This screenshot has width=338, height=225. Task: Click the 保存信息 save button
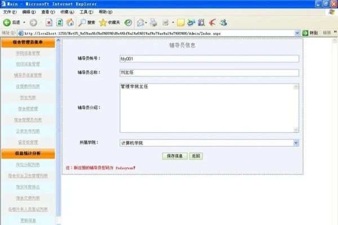pos(175,156)
